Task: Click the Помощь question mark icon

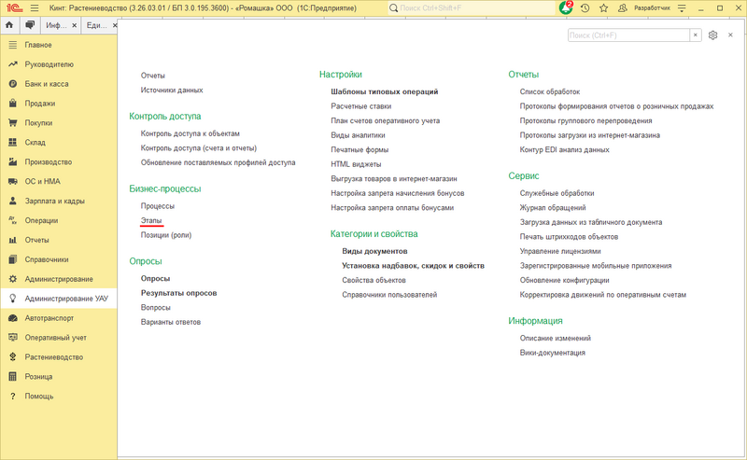Action: click(x=13, y=397)
